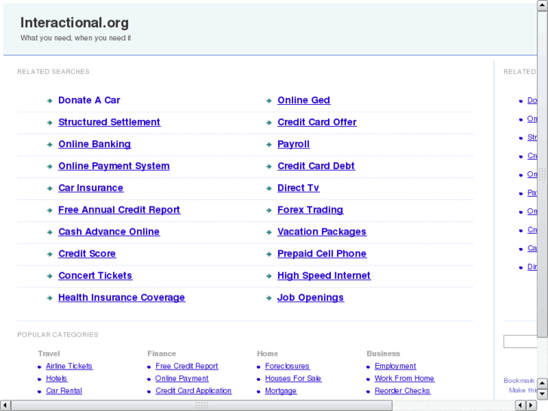Click Prepaid Cell Phone link

coord(322,253)
